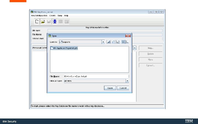The image size is (198, 124).
Task: Open the Key Database File menu
Action: click(x=39, y=15)
